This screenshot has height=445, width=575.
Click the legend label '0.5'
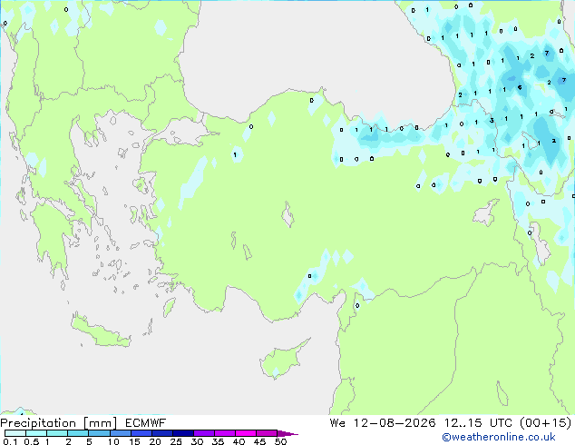[32, 441]
